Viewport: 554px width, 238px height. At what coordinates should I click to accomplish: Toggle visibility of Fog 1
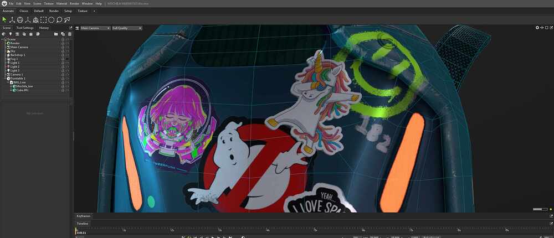coord(67,59)
